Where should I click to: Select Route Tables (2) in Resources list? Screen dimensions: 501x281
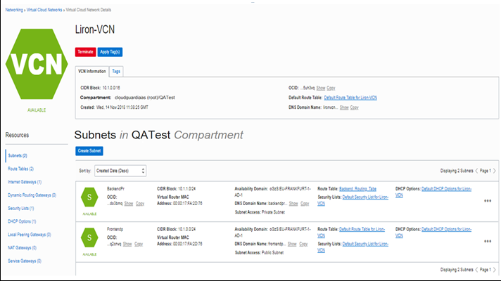click(x=21, y=169)
